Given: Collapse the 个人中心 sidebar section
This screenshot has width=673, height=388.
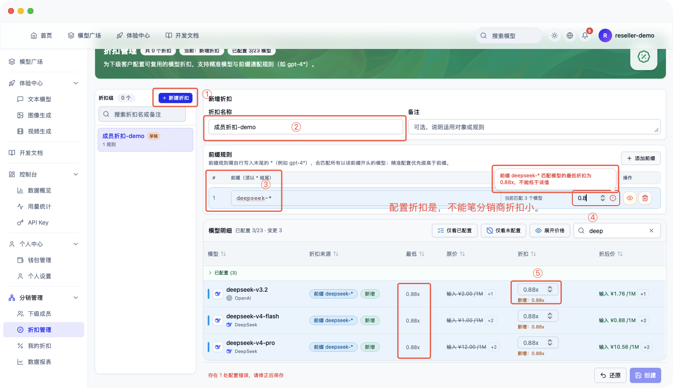Looking at the screenshot, I should [x=76, y=244].
